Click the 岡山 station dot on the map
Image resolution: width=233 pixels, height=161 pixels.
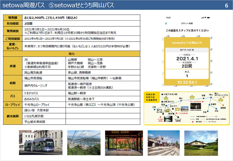coord(211,97)
